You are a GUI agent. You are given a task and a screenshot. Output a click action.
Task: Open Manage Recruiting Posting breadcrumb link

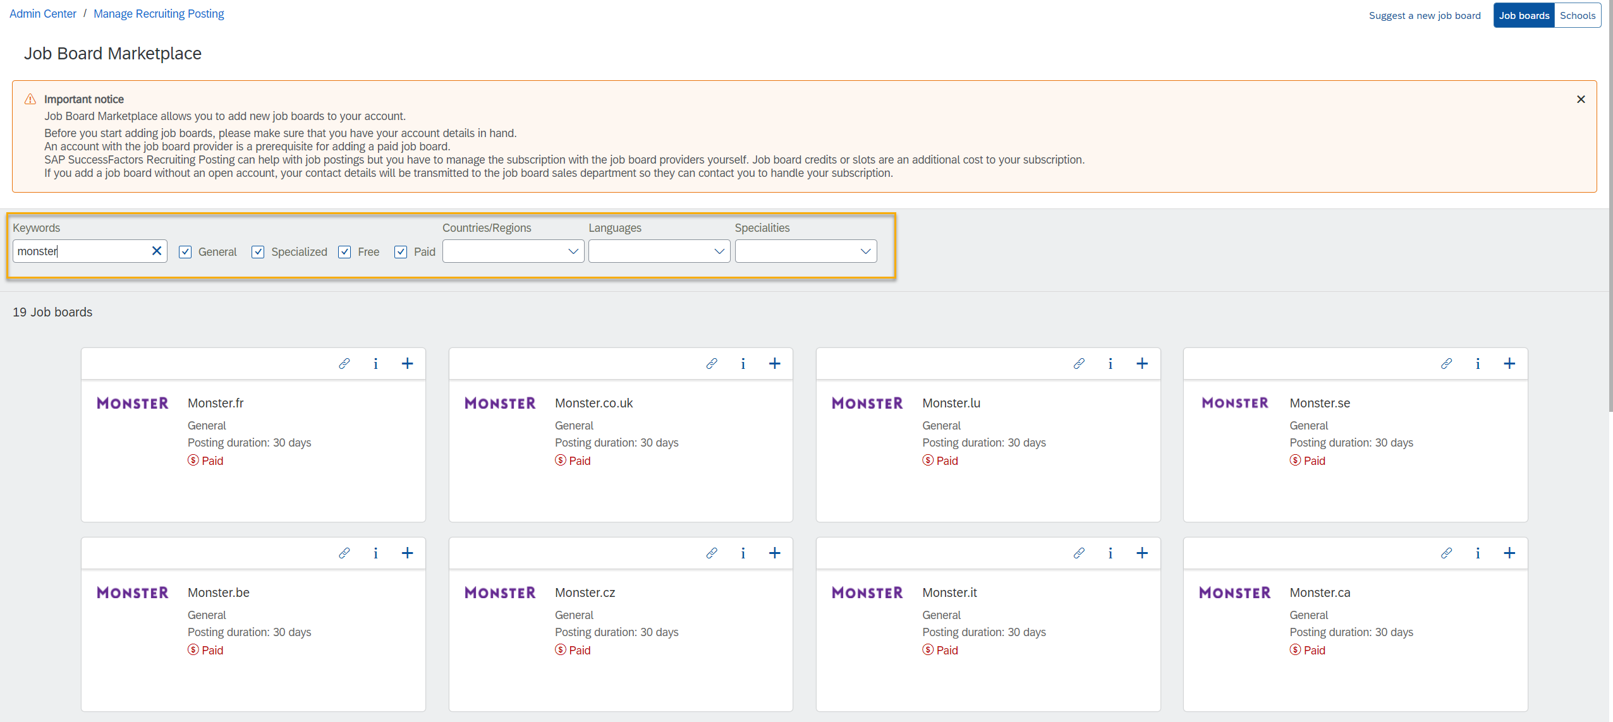(159, 13)
